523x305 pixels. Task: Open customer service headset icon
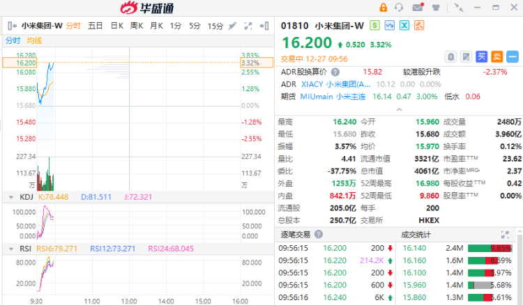point(399,8)
